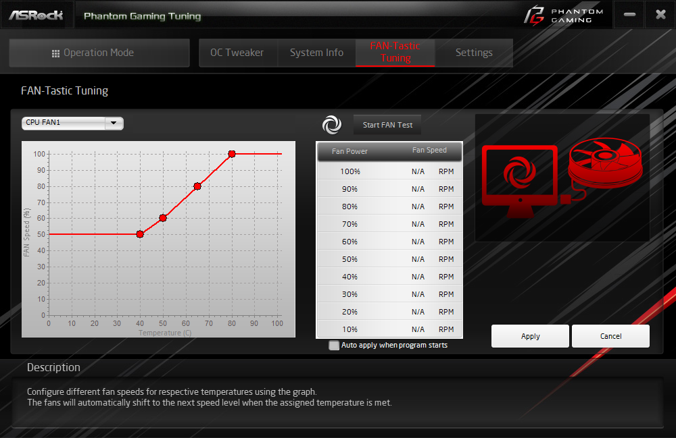Select the fan curve point at 40°C 50%
676x438 pixels.
pos(140,234)
